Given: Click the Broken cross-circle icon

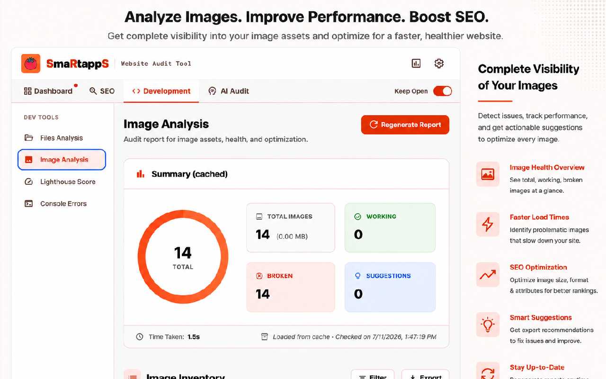Looking at the screenshot, I should coord(259,276).
